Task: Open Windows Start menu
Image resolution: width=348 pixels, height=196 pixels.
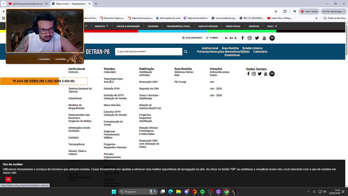Action: click(114, 192)
